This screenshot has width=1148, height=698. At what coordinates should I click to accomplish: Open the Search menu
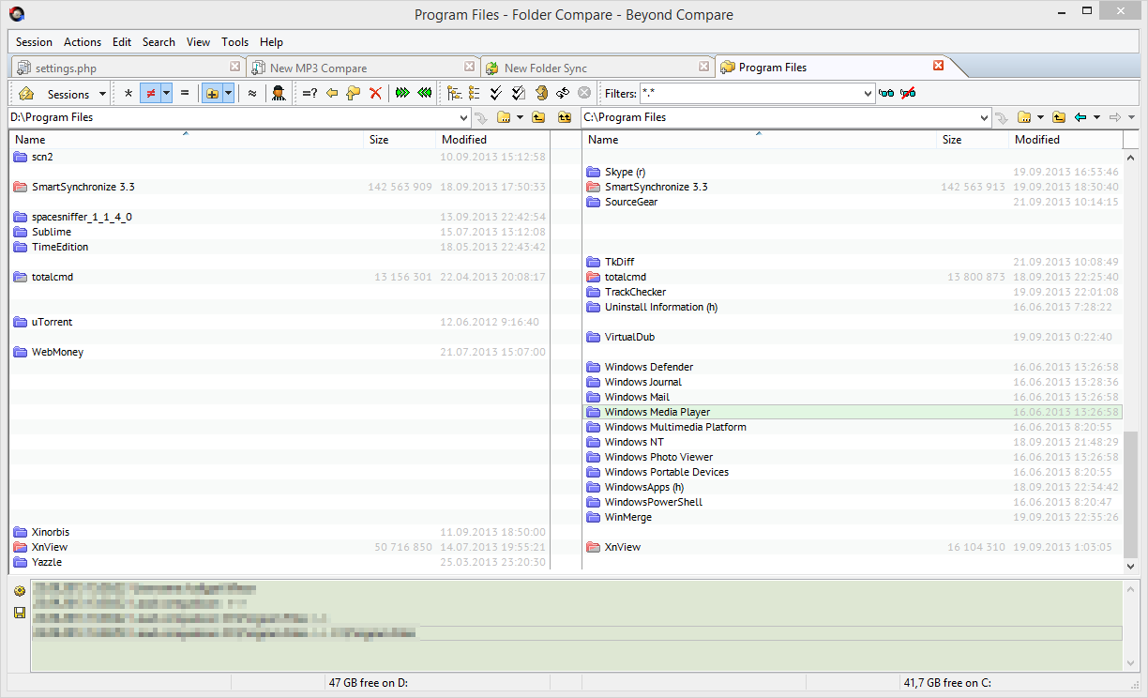pyautogui.click(x=159, y=42)
